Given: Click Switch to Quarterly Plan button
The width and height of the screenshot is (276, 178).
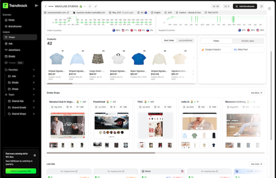Looking at the screenshot, I should pos(21,171).
